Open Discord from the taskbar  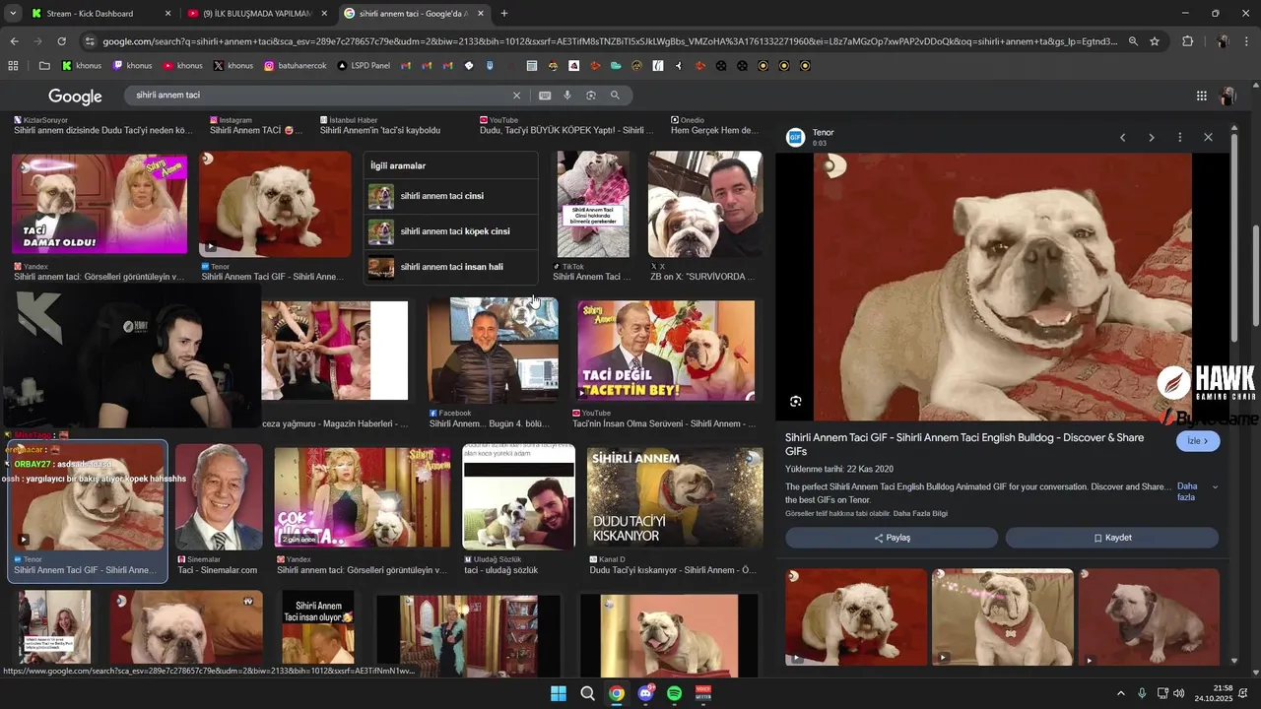pyautogui.click(x=645, y=693)
